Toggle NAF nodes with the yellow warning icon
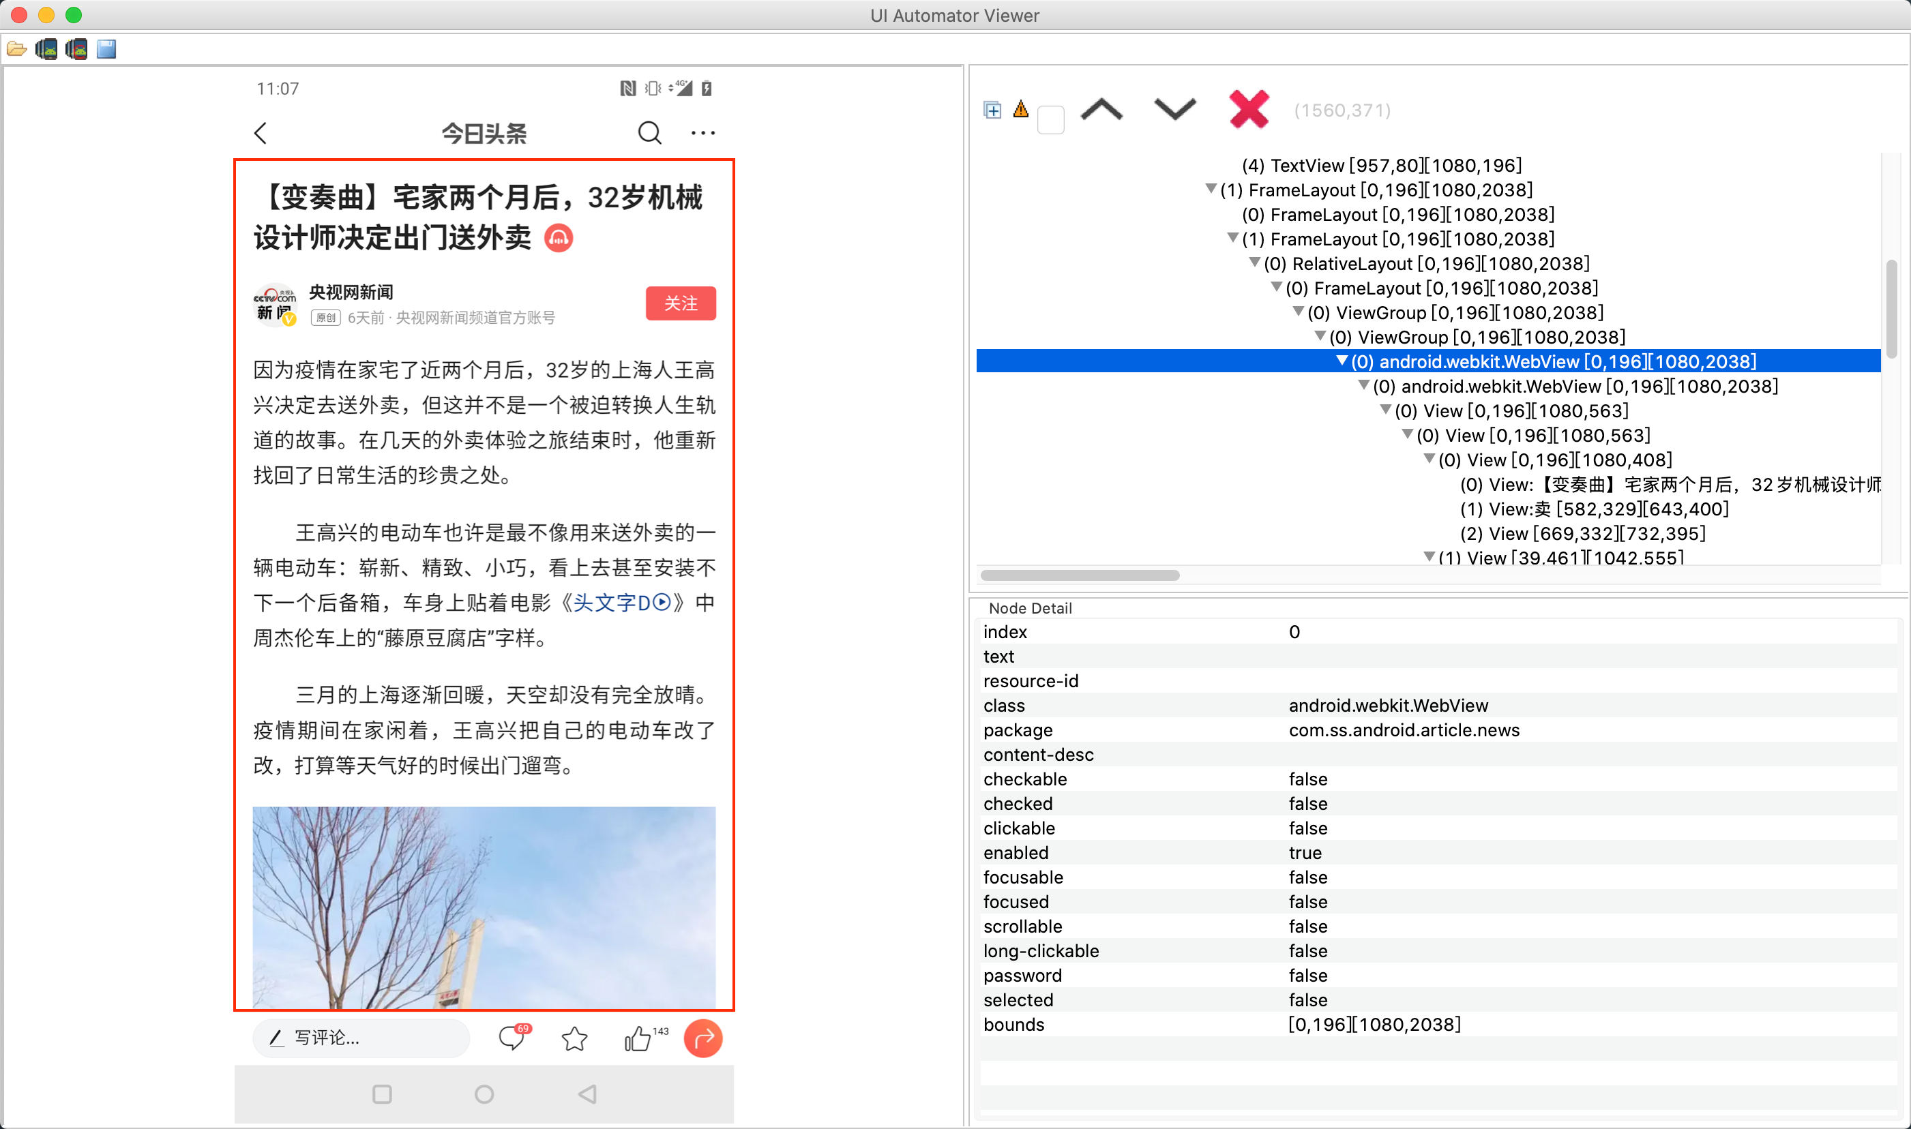1911x1129 pixels. (x=1020, y=110)
